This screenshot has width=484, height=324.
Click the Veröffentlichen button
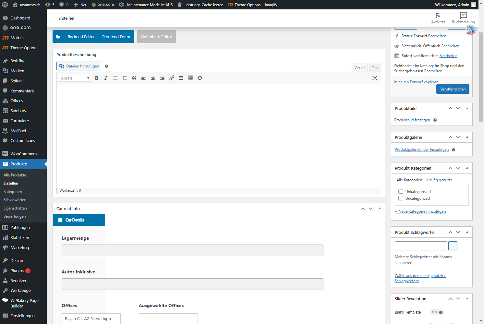pyautogui.click(x=453, y=89)
